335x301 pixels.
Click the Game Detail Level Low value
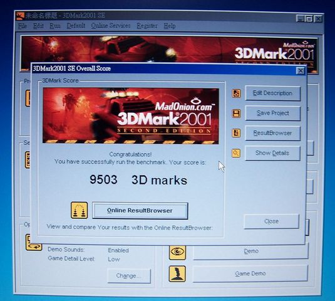[x=114, y=259]
